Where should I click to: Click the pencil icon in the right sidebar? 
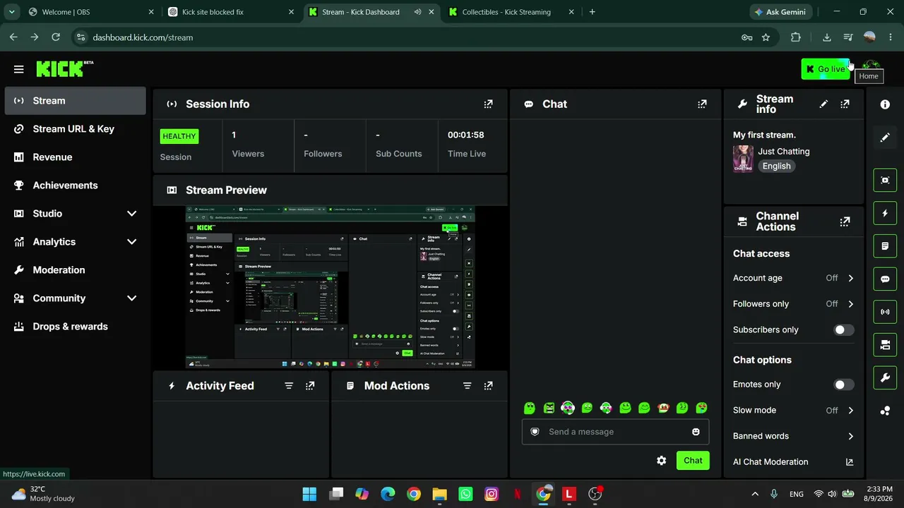tap(885, 138)
